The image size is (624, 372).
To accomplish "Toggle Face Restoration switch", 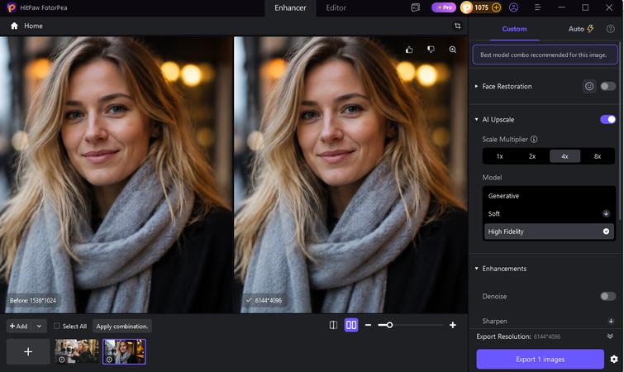I will (x=607, y=86).
